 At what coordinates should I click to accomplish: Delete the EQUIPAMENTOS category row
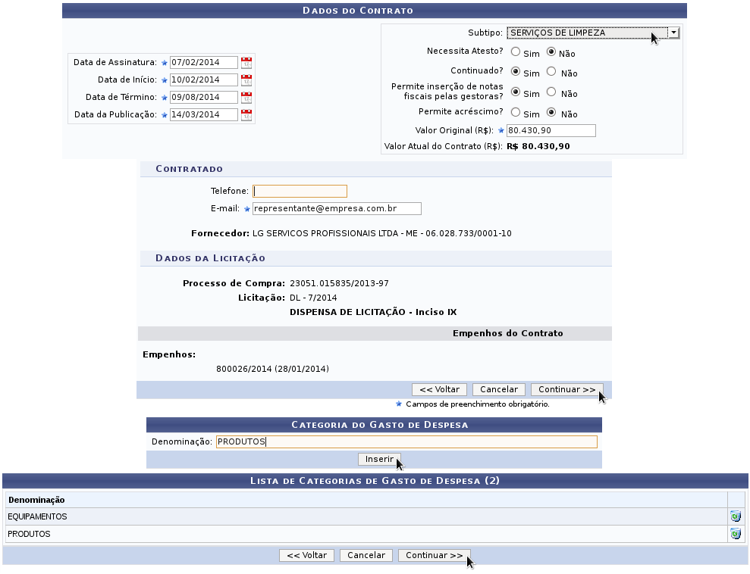(x=736, y=516)
